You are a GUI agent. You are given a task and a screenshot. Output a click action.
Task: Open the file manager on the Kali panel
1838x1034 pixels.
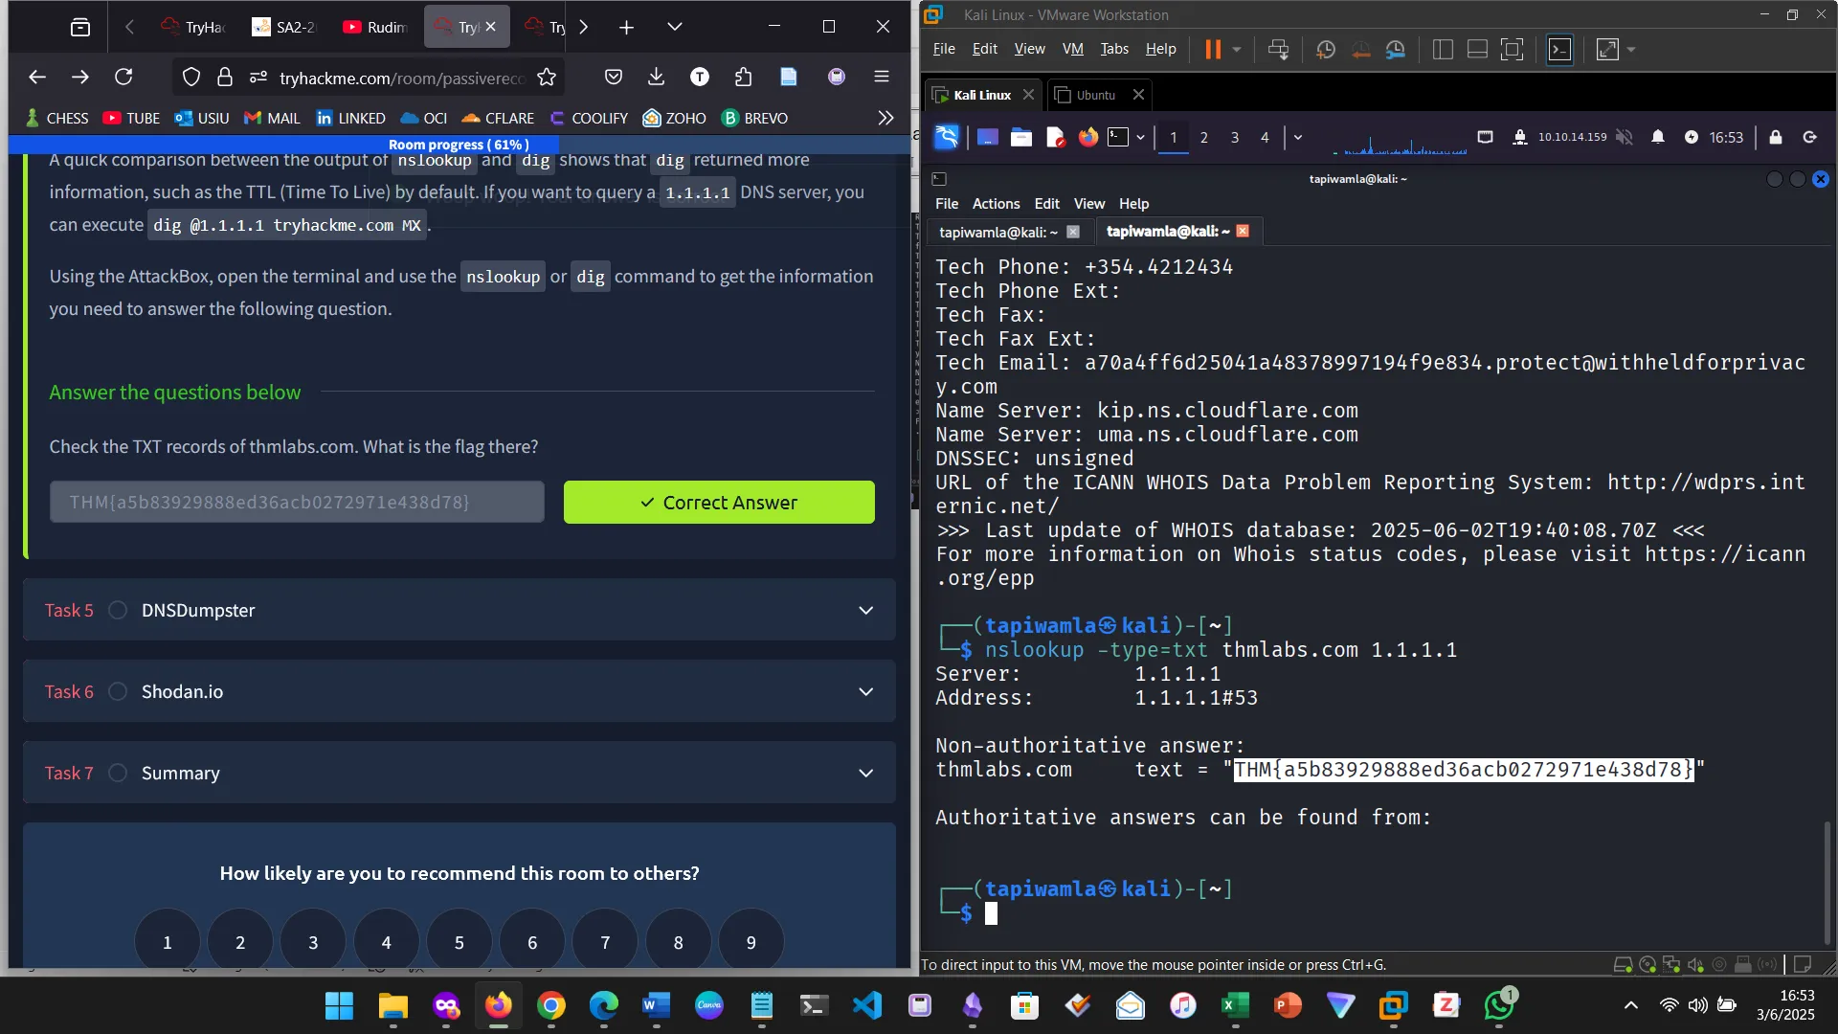point(1021,137)
